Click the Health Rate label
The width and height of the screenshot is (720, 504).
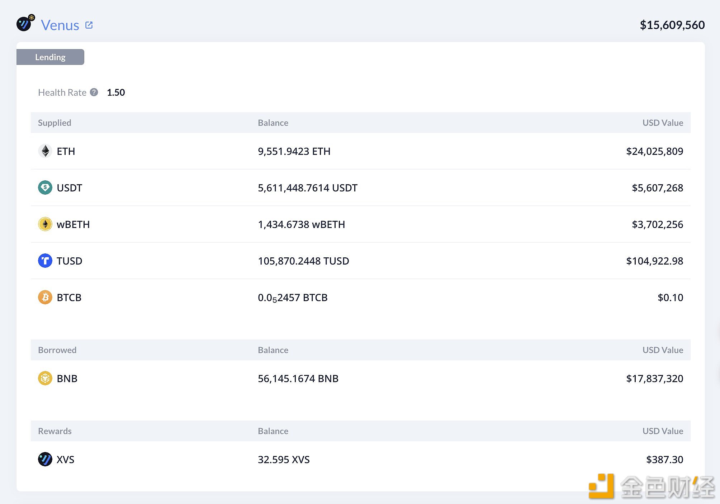coord(62,92)
